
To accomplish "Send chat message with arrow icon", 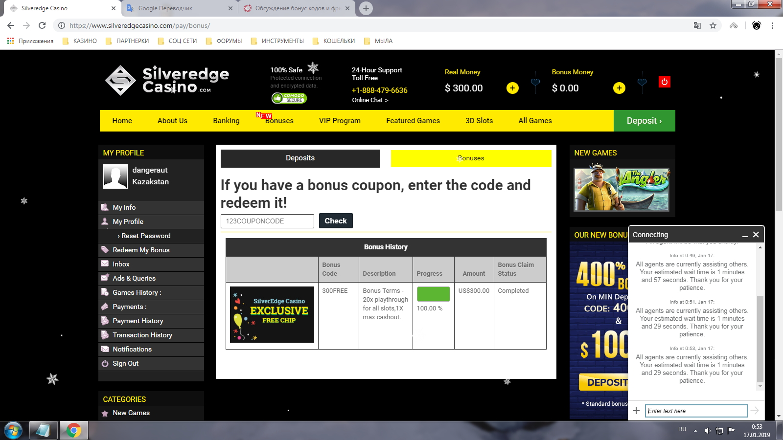I will tap(755, 411).
